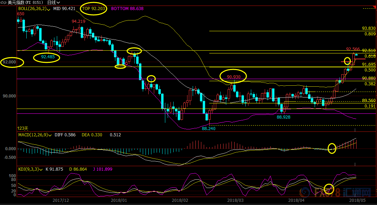The image size is (377, 205).
Task: Click the circled 92.000 price axis label
Action: (x=10, y=62)
